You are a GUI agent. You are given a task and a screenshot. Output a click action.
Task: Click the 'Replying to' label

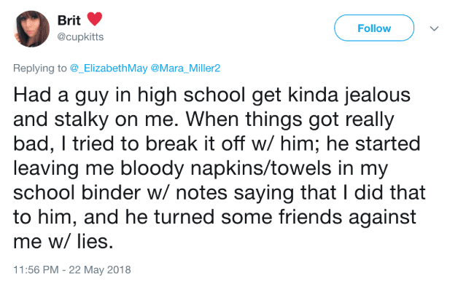tap(39, 68)
